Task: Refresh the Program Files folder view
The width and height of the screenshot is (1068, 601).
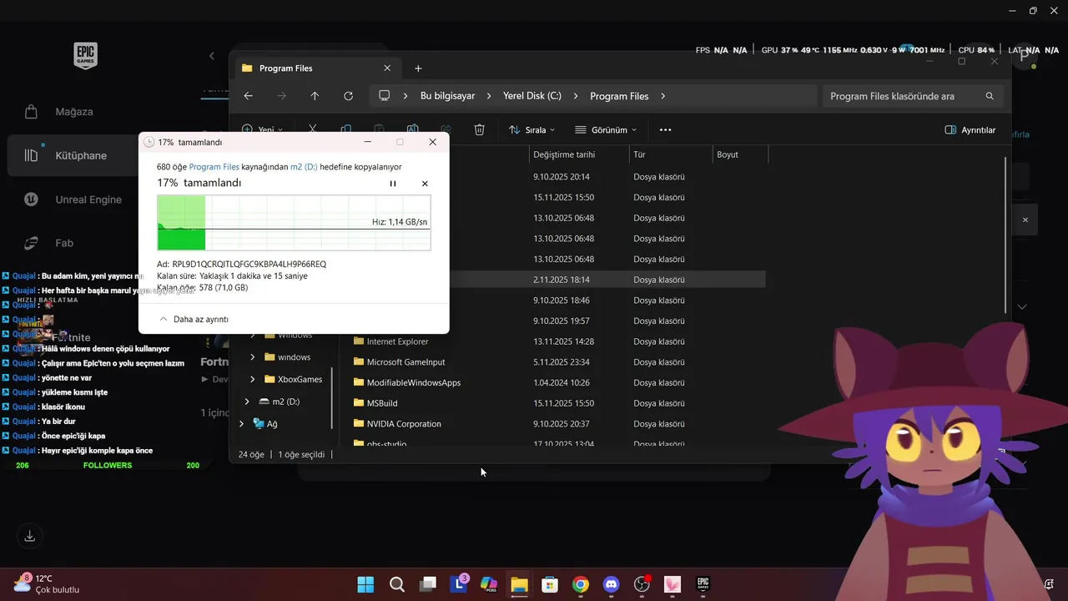Action: point(348,96)
